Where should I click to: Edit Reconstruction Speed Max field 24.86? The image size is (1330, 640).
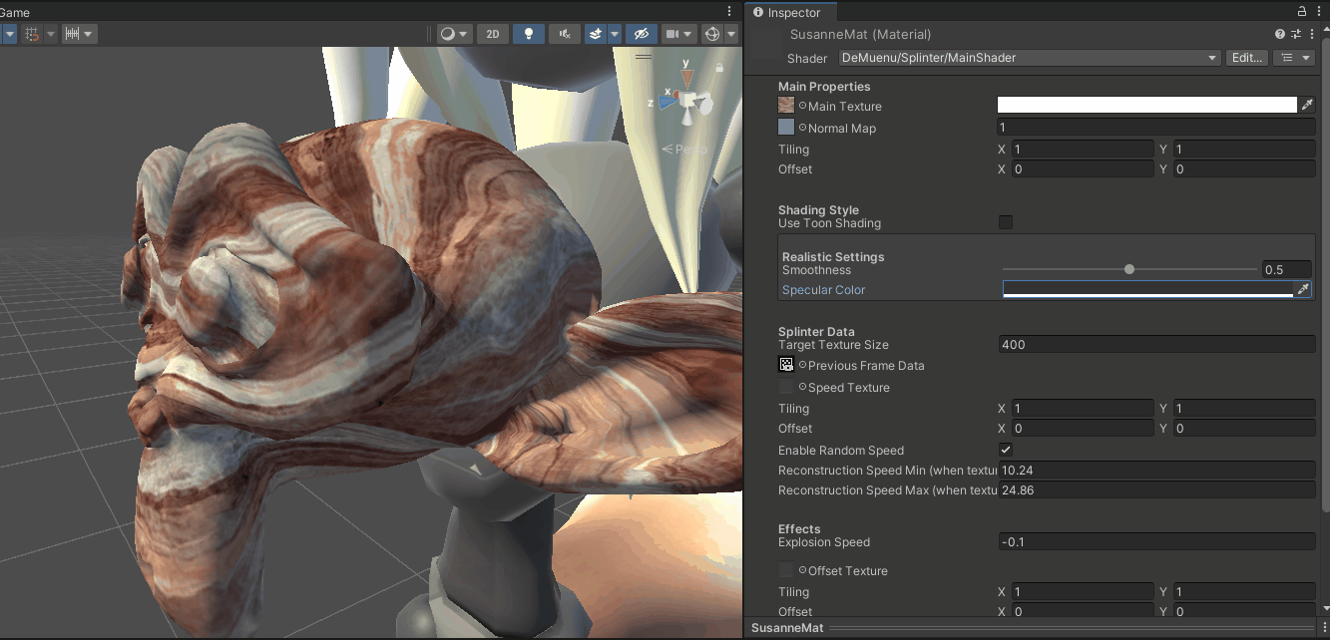tap(1156, 490)
